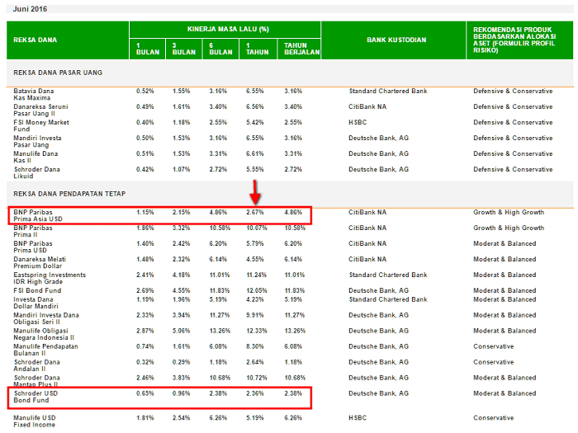Click the Manulife USD Fixed Income name
Viewport: 578px width, 433px height.
(x=35, y=421)
